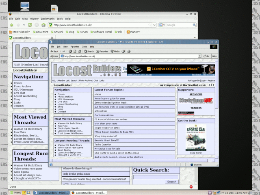The image size is (260, 195).
Task: Open the Firefox list all tabs arrow
Action: [195, 37]
